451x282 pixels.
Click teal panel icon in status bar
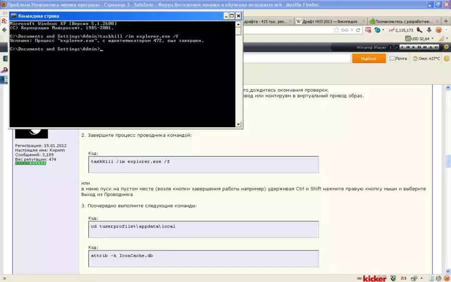pos(431,278)
